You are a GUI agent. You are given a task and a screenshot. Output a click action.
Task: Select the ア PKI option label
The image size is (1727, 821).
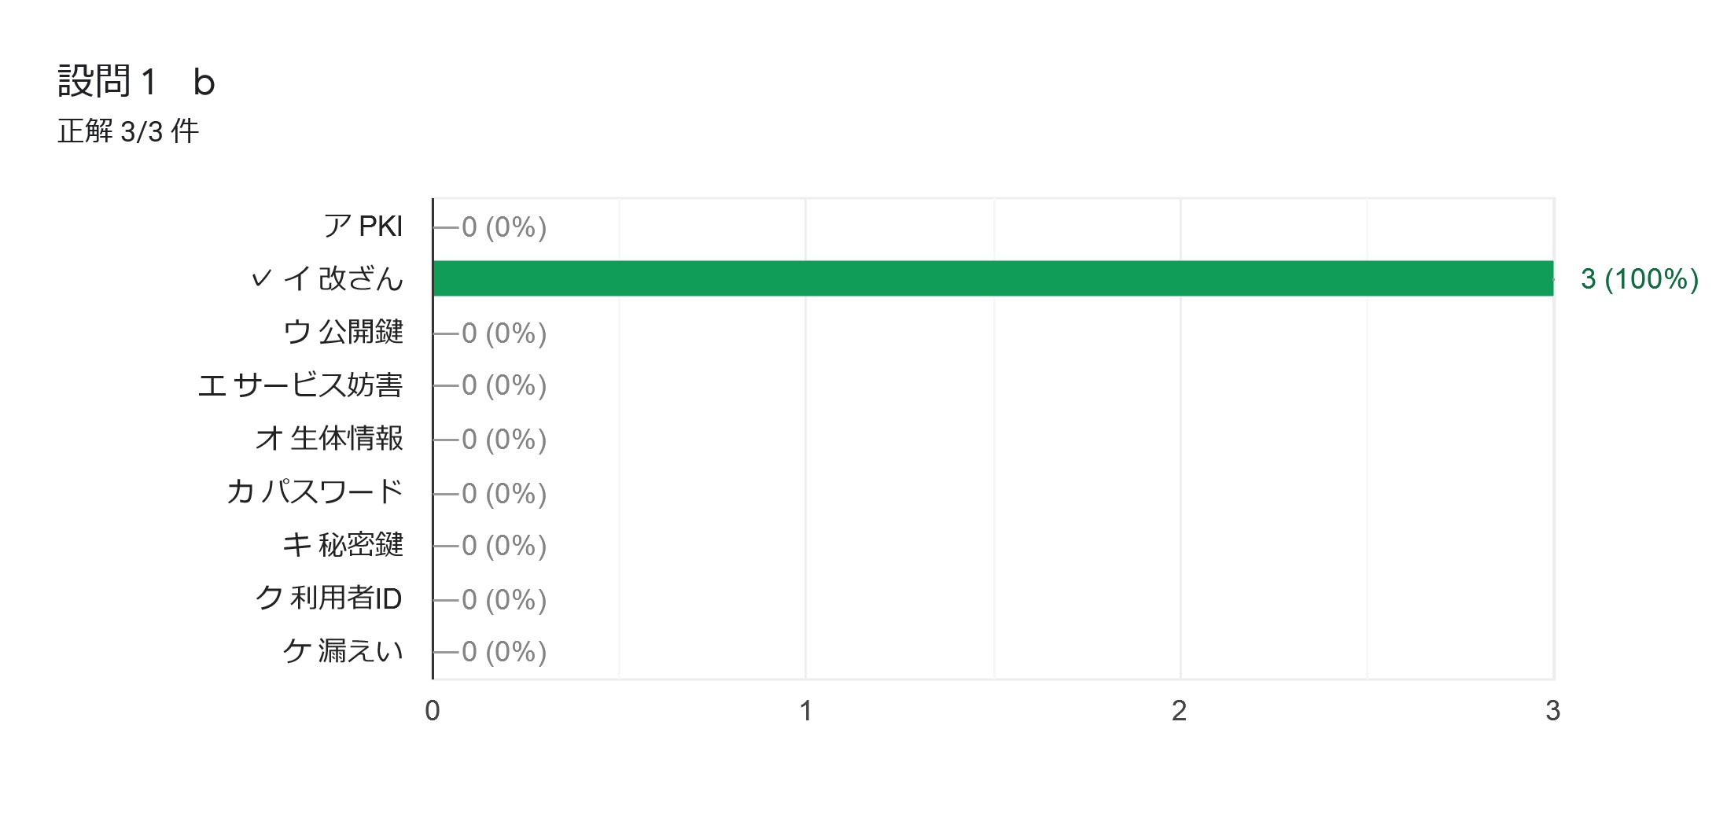tap(363, 226)
